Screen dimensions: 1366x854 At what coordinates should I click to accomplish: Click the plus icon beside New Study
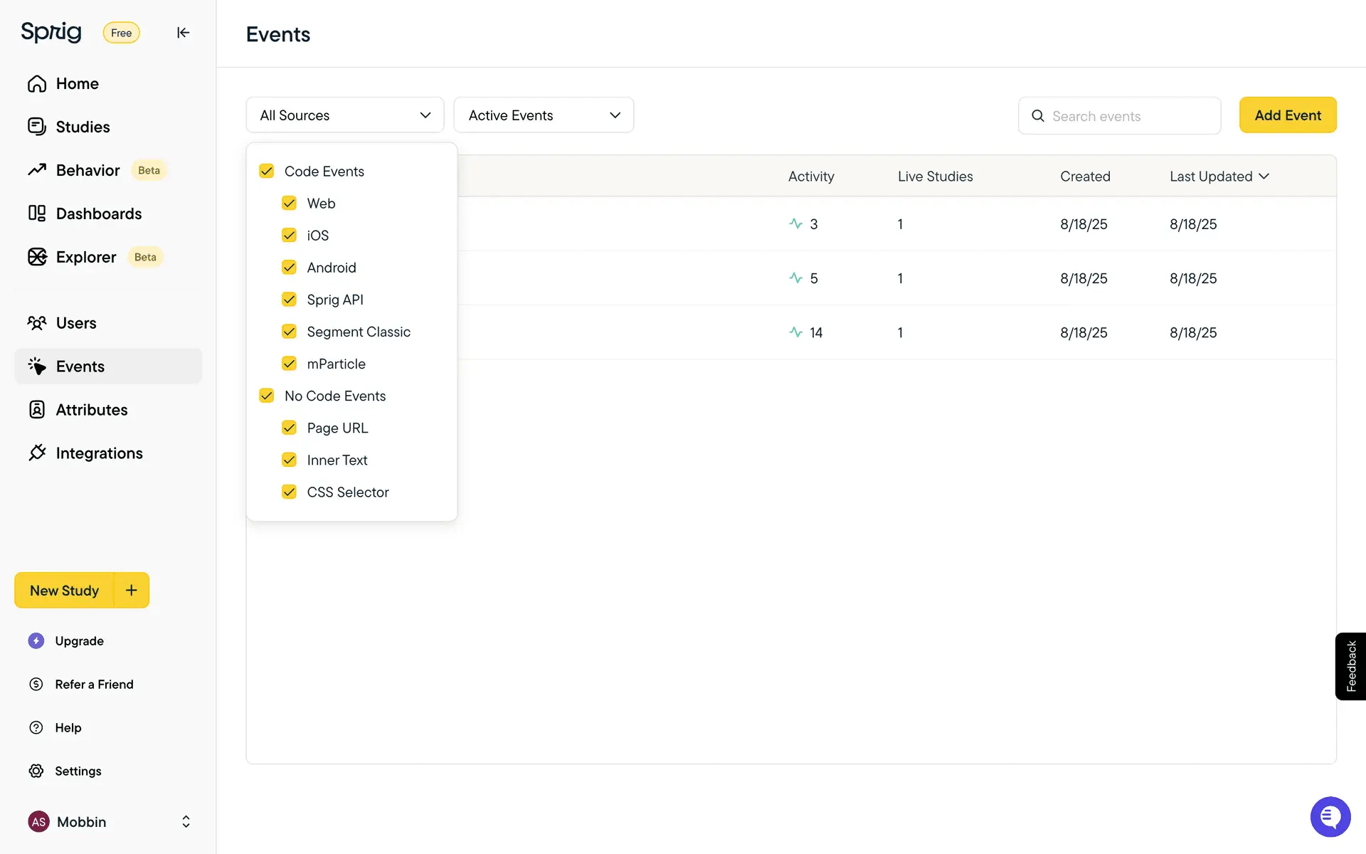132,590
